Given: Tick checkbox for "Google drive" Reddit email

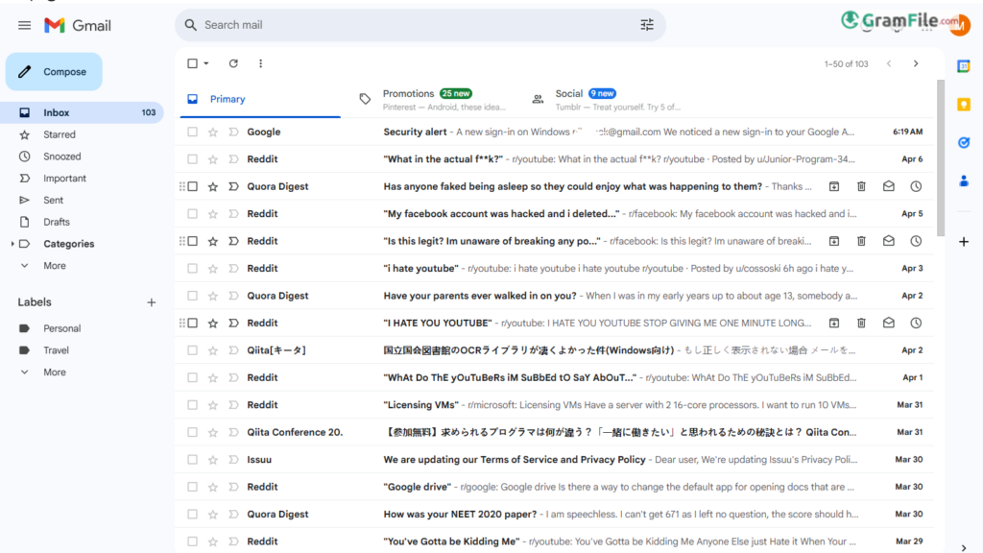Looking at the screenshot, I should click(192, 487).
